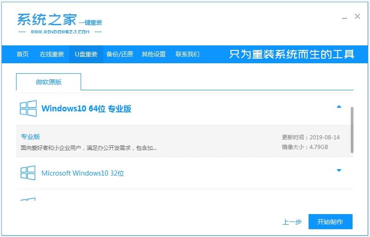Screen dimensions: 370x237
Task: Open 备份/还原 section
Action: coord(120,54)
